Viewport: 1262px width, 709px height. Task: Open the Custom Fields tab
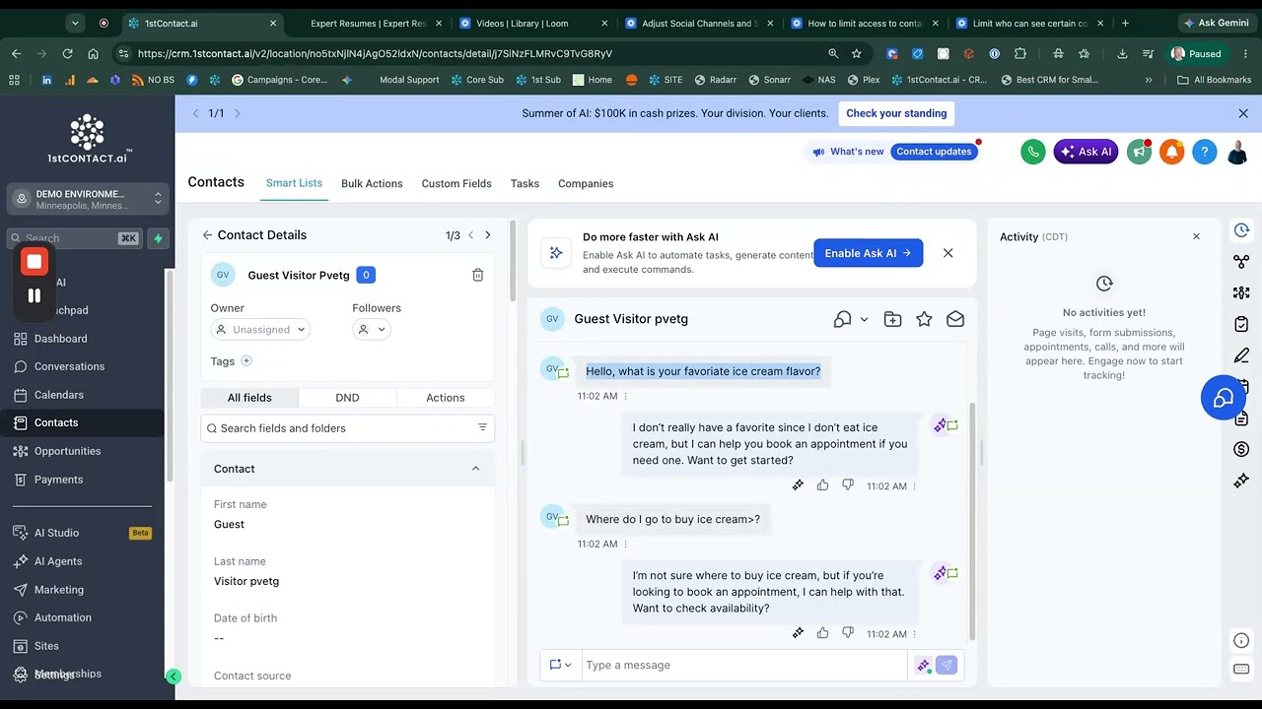tap(456, 183)
